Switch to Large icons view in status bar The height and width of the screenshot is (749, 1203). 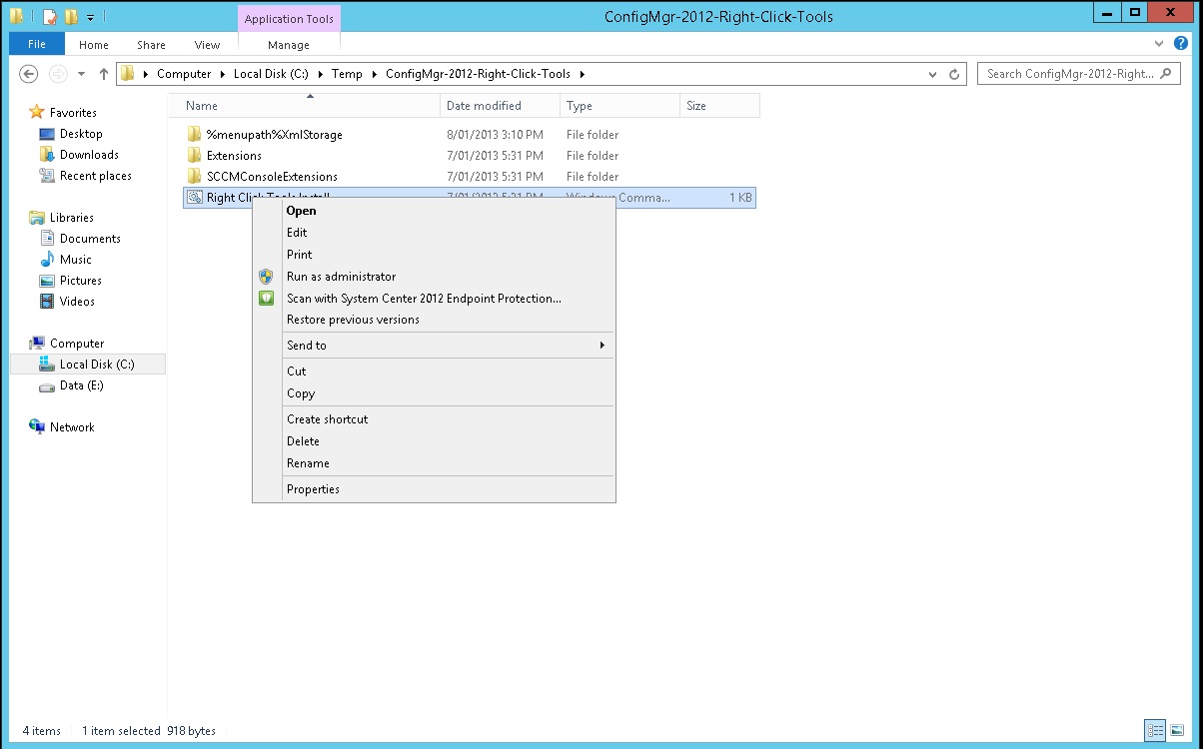click(x=1177, y=730)
